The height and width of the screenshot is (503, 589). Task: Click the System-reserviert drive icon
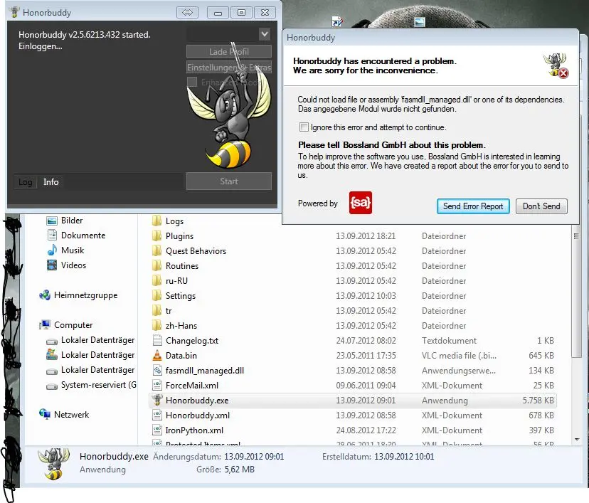tap(52, 386)
